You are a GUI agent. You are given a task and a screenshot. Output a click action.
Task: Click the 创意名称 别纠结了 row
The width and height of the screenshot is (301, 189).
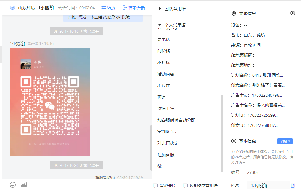click(x=258, y=85)
